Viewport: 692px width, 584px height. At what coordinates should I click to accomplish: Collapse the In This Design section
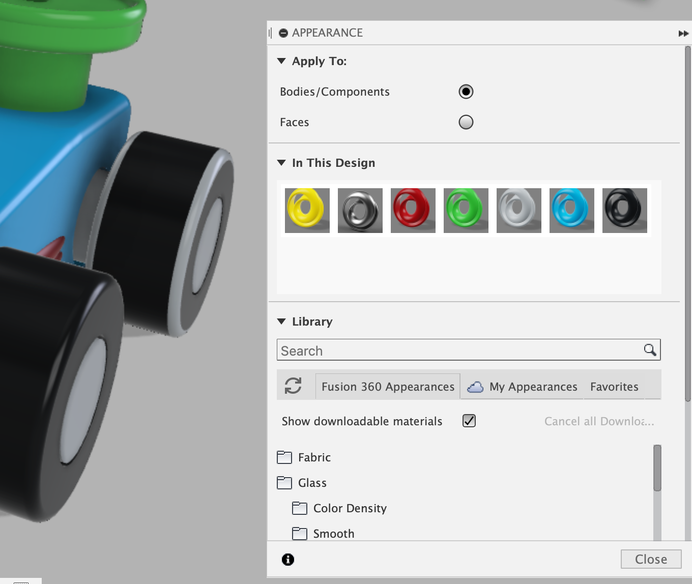point(281,162)
